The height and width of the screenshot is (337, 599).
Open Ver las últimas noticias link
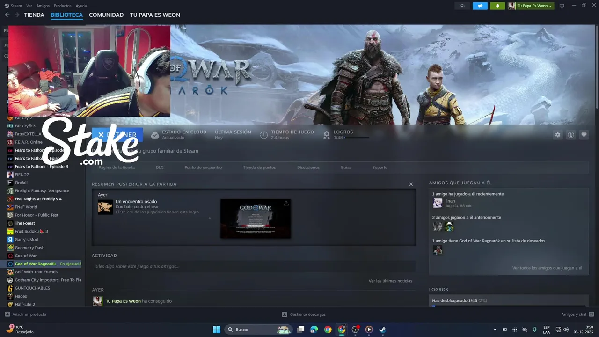(390, 281)
